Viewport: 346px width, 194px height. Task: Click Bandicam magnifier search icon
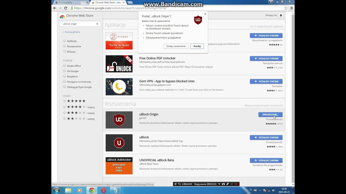click(179, 184)
